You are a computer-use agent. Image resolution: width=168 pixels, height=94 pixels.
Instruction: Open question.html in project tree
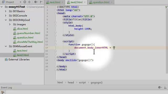[x=25, y=38]
